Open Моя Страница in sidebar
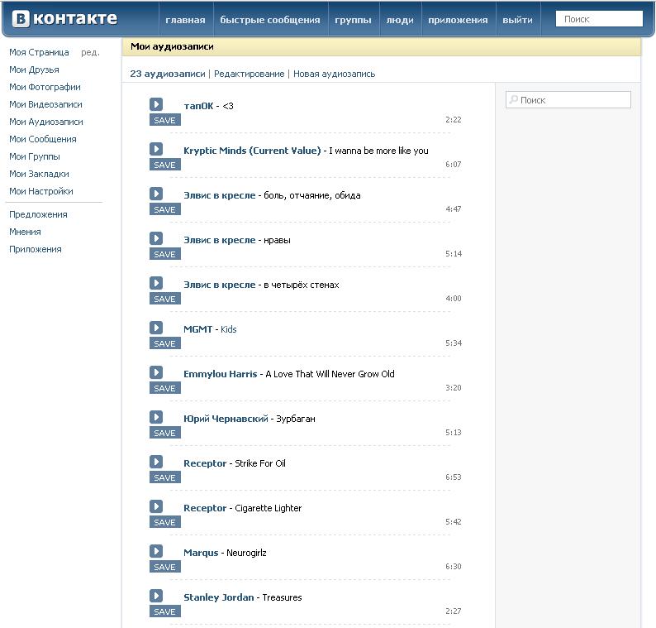Screen dimensions: 656x628 [39, 52]
